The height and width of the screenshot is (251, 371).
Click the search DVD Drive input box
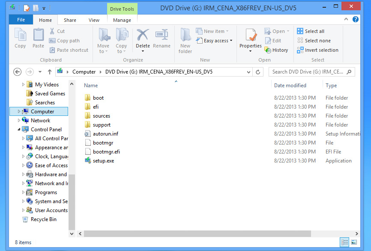(x=308, y=72)
